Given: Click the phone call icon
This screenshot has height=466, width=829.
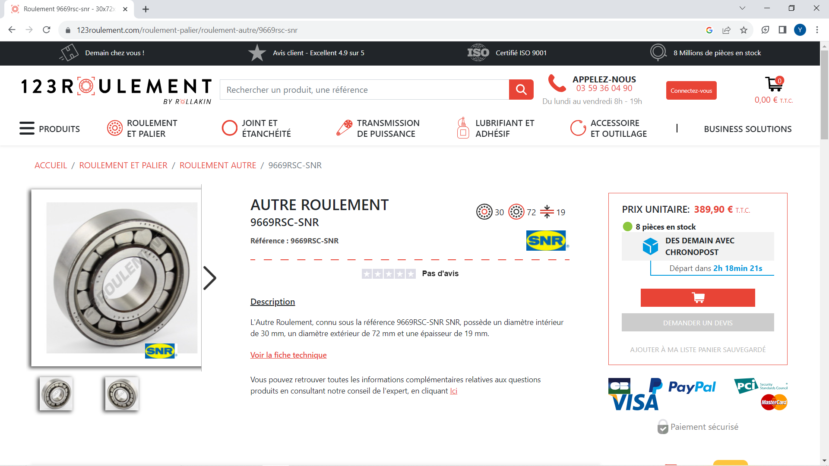Looking at the screenshot, I should point(557,83).
